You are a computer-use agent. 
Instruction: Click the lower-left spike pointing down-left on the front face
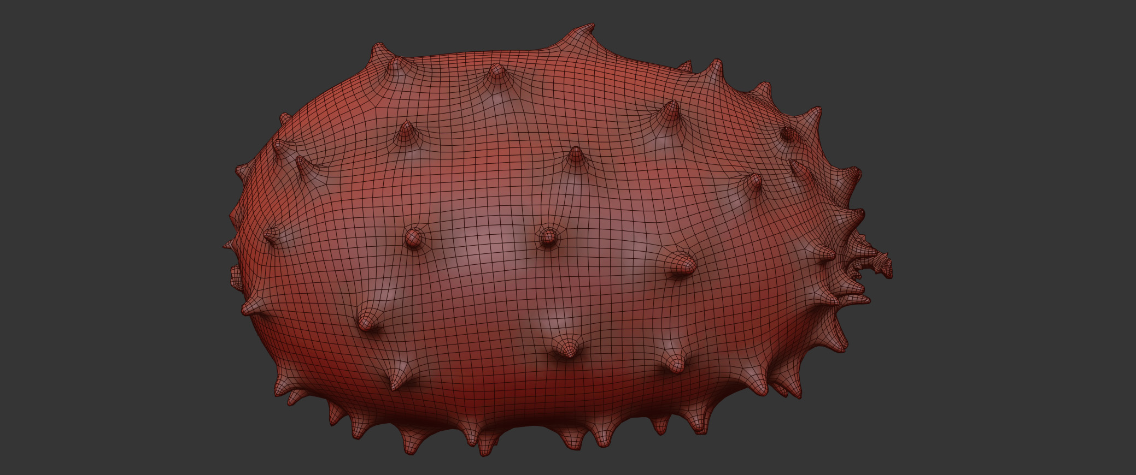[366, 319]
